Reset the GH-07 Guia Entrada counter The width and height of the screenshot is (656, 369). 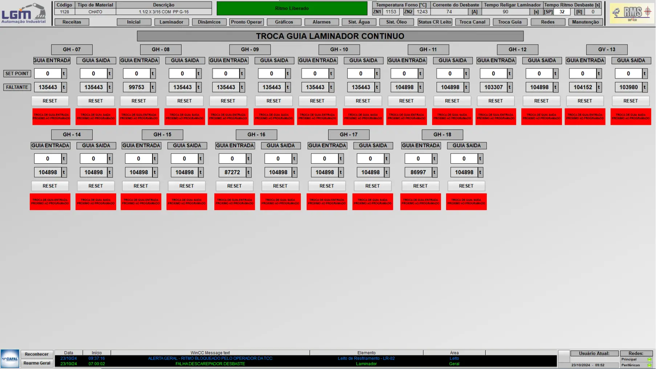[x=50, y=101]
